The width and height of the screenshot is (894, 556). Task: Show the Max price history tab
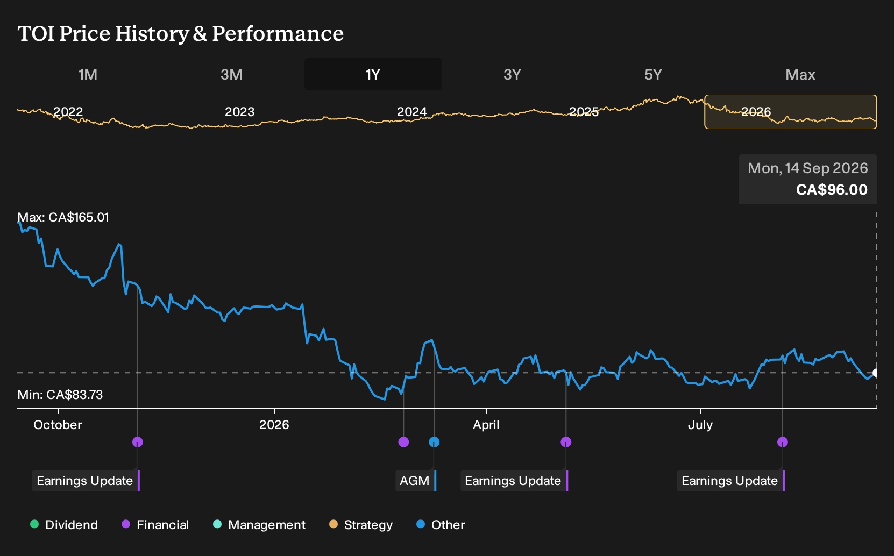[800, 74]
